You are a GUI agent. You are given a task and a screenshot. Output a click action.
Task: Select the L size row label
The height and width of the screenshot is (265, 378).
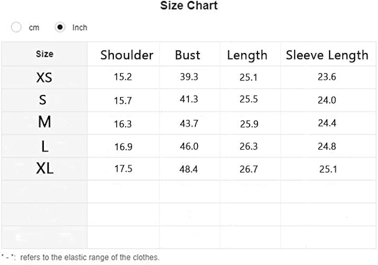(45, 146)
